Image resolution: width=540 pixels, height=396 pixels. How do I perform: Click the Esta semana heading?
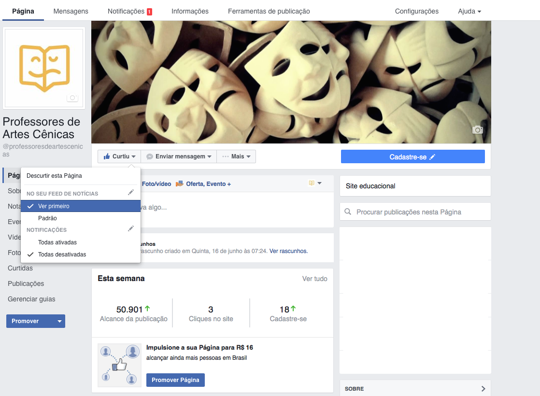click(x=121, y=278)
